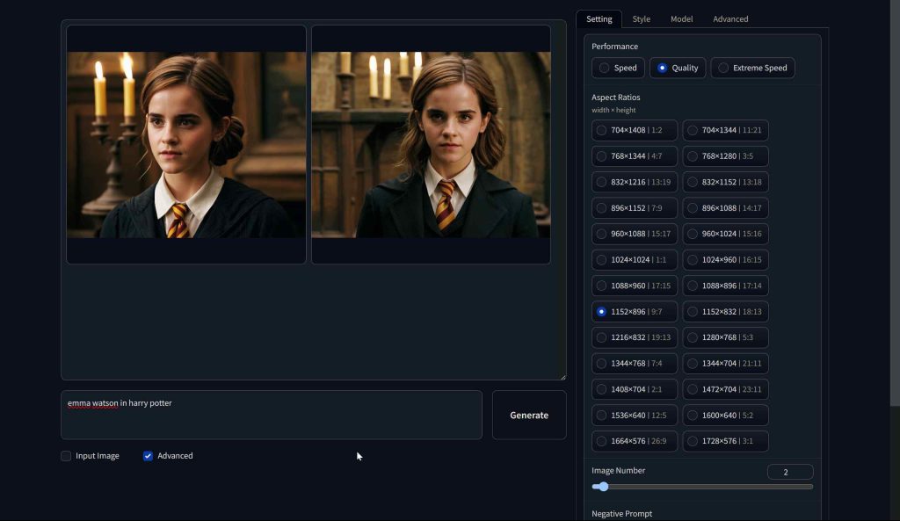Open the second generated image with loose hair
Viewport: 900px width, 521px height.
tap(431, 145)
